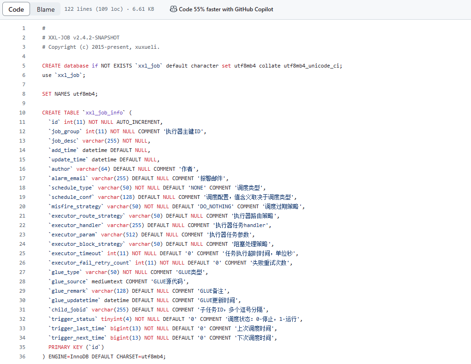The image size is (471, 364).
Task: Switch to the Blame tab
Action: (x=46, y=9)
